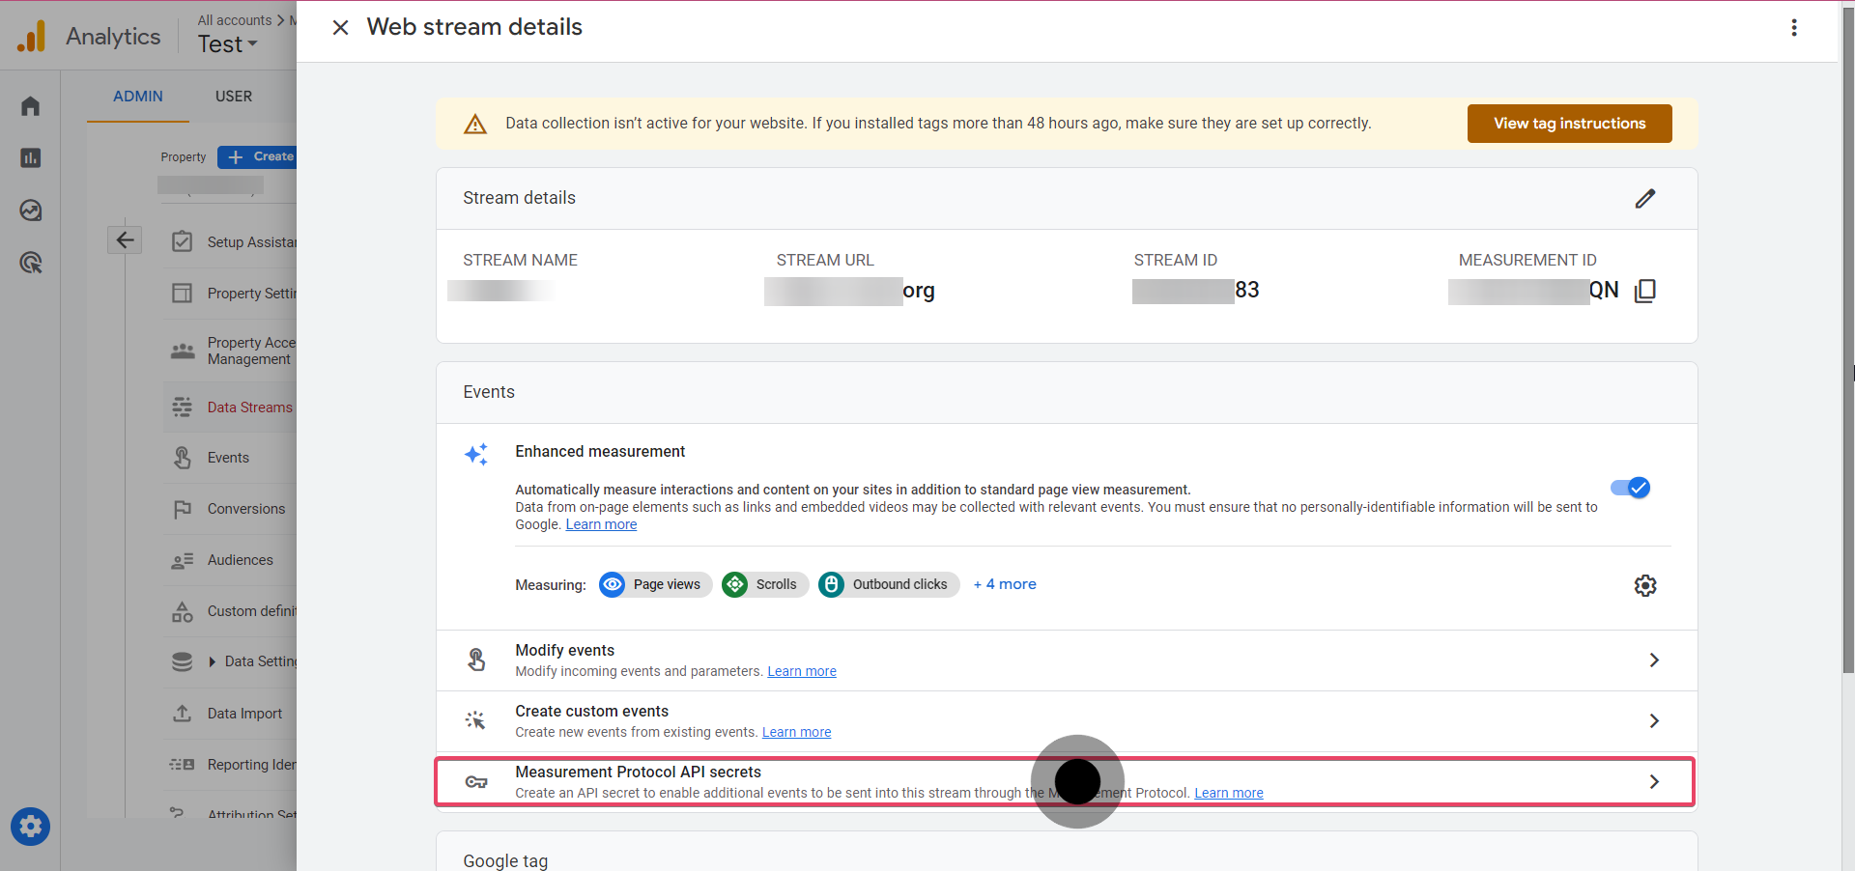Open the Reports bar chart icon
1855x871 pixels.
pos(31,157)
